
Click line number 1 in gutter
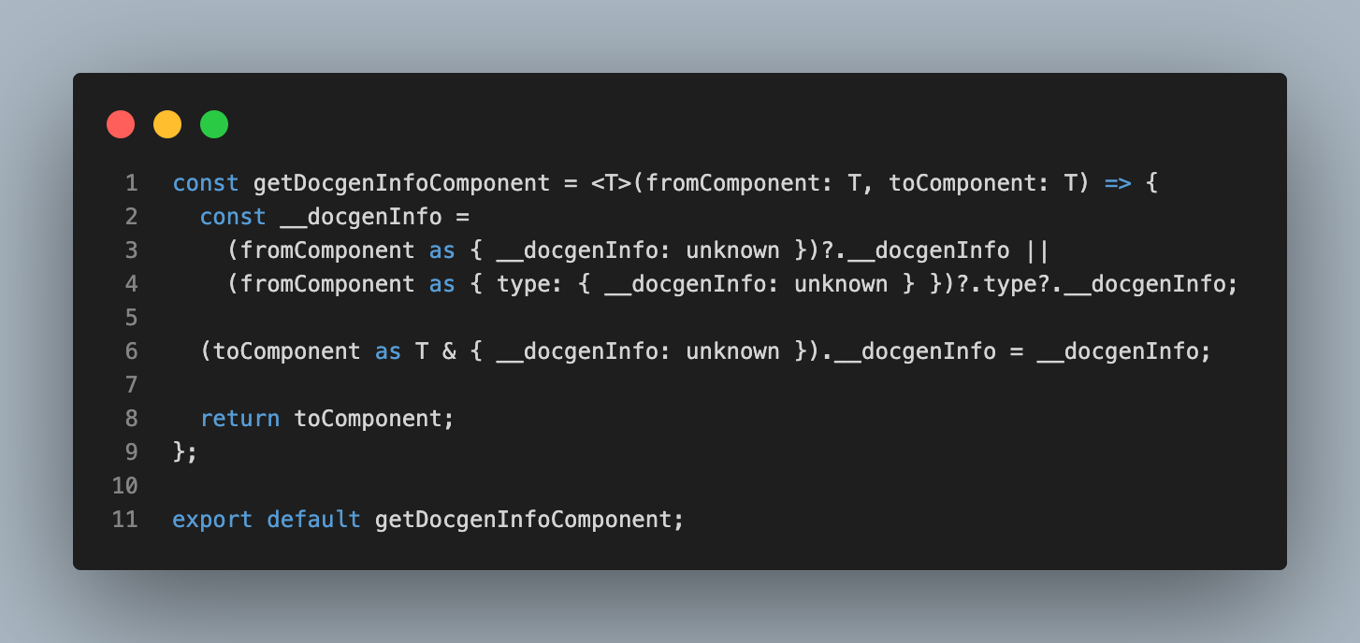pos(131,183)
